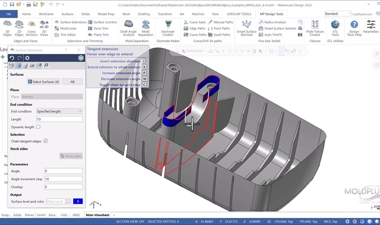Click into the Length input field
The height and width of the screenshot is (225, 380).
click(59, 119)
